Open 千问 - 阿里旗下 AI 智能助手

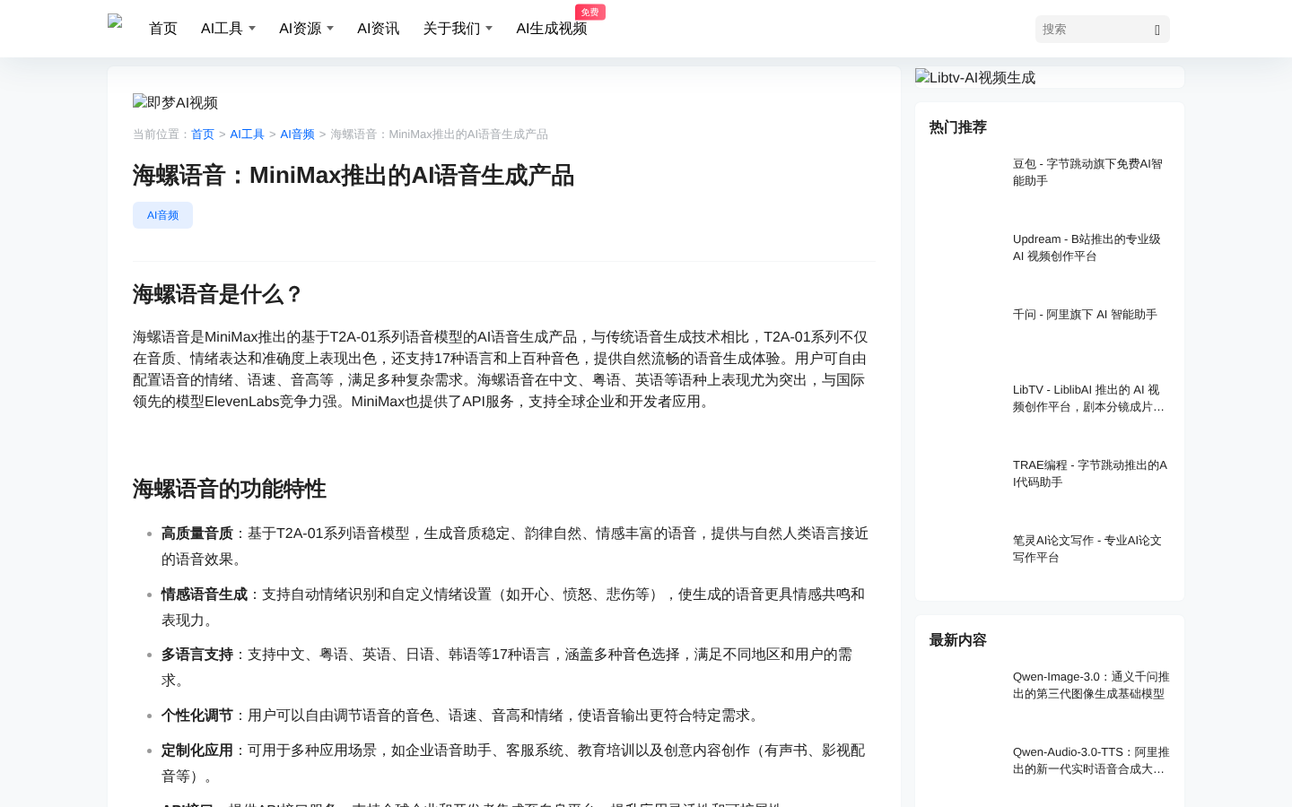(x=1085, y=315)
